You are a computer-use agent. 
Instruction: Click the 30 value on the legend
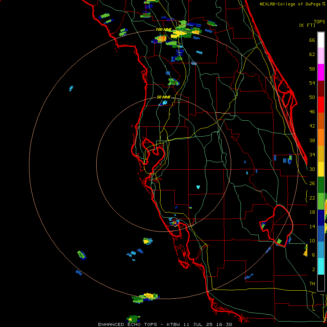[x=312, y=169]
